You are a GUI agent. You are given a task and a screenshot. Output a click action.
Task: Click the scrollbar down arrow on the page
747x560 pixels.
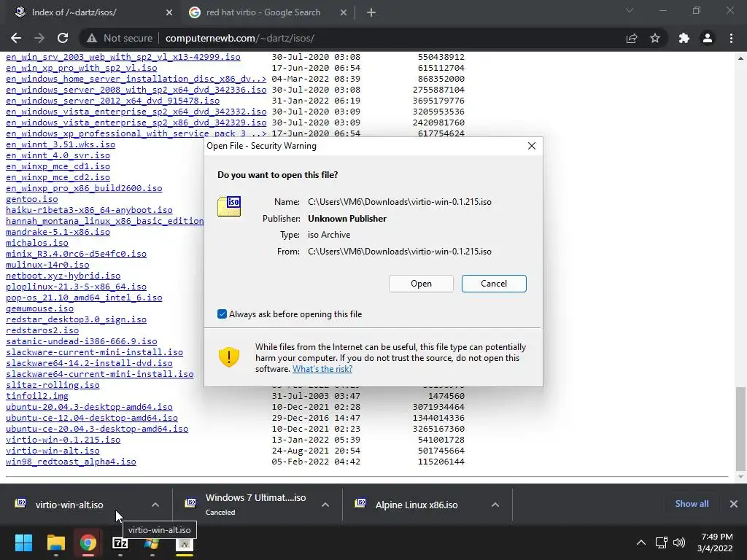740,477
